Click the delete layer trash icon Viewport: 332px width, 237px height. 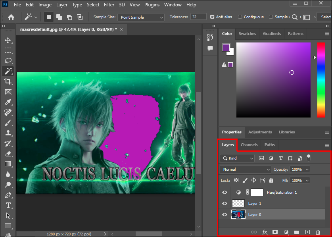coord(318,232)
